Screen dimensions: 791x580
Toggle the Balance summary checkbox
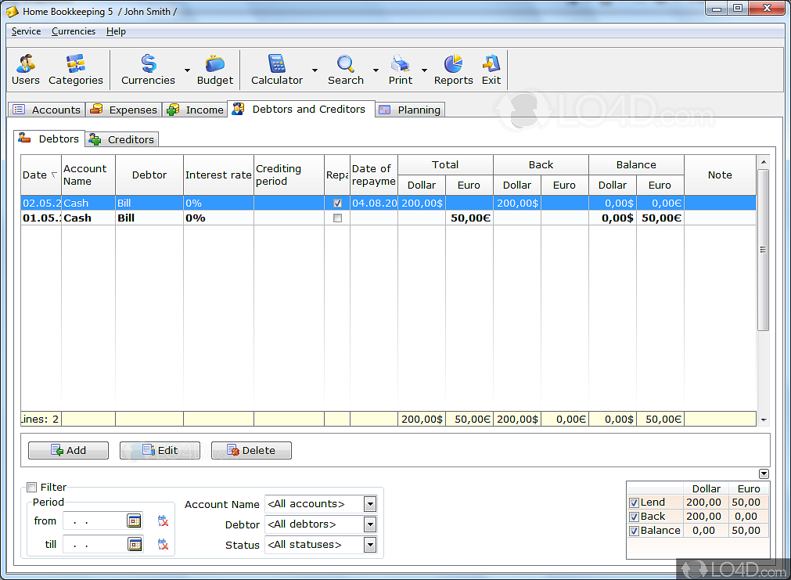(634, 531)
